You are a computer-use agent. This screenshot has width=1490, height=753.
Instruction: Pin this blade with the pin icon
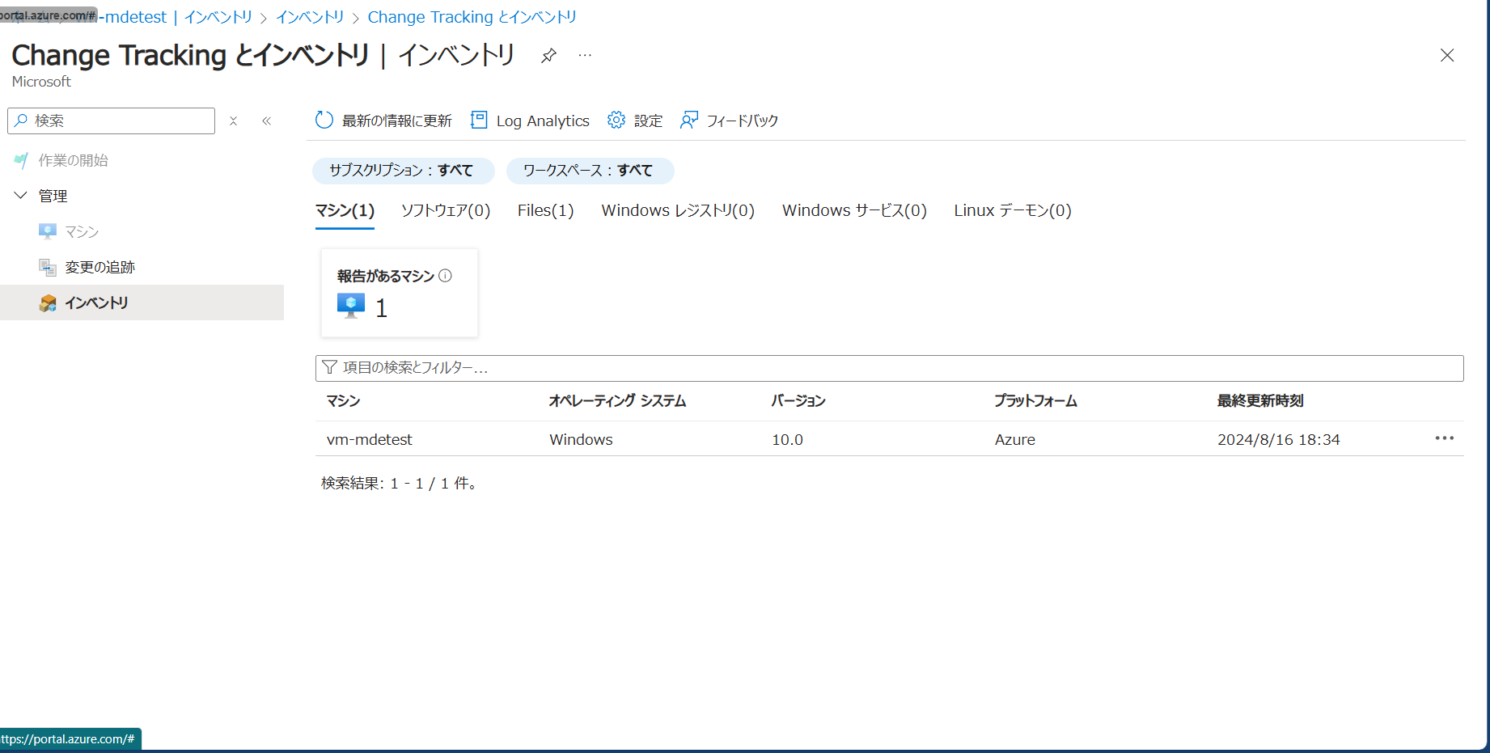coord(548,56)
